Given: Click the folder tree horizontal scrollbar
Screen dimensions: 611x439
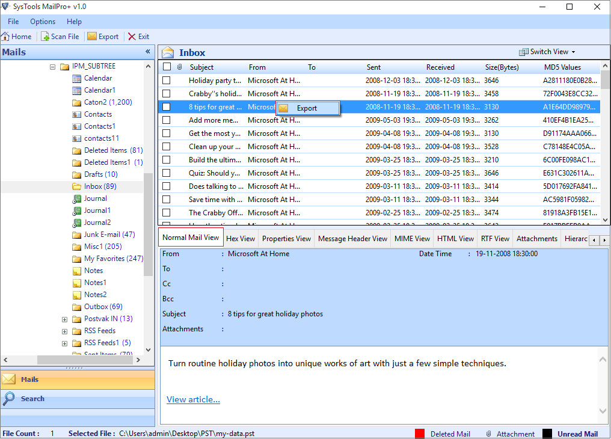Looking at the screenshot, I should coord(85,360).
